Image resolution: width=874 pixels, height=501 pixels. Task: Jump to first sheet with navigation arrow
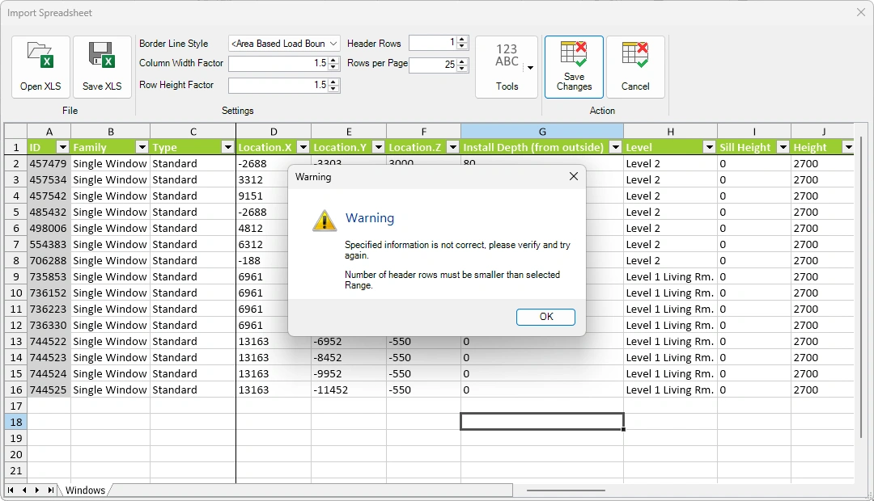(x=11, y=490)
